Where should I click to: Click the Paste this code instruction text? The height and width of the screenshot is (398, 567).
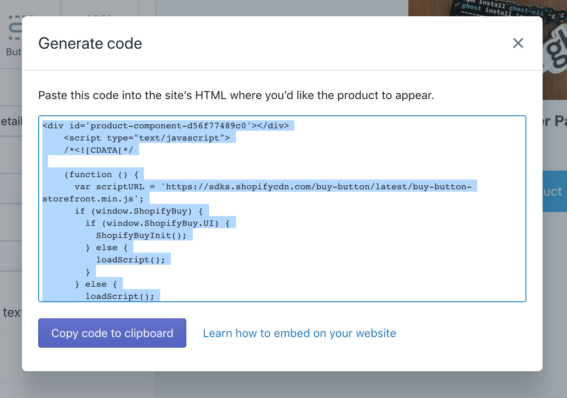pos(236,95)
